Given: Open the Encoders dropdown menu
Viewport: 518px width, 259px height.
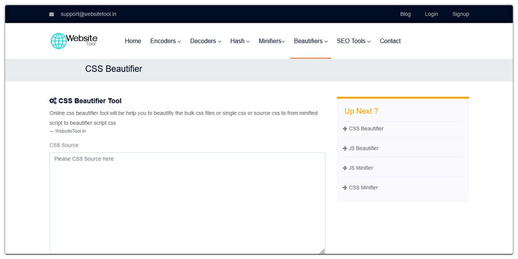Looking at the screenshot, I should (166, 41).
